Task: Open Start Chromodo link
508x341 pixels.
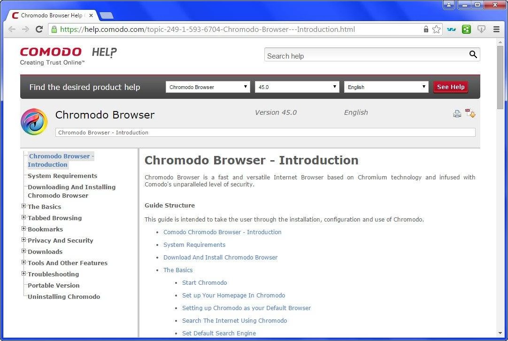Action: pyautogui.click(x=204, y=282)
